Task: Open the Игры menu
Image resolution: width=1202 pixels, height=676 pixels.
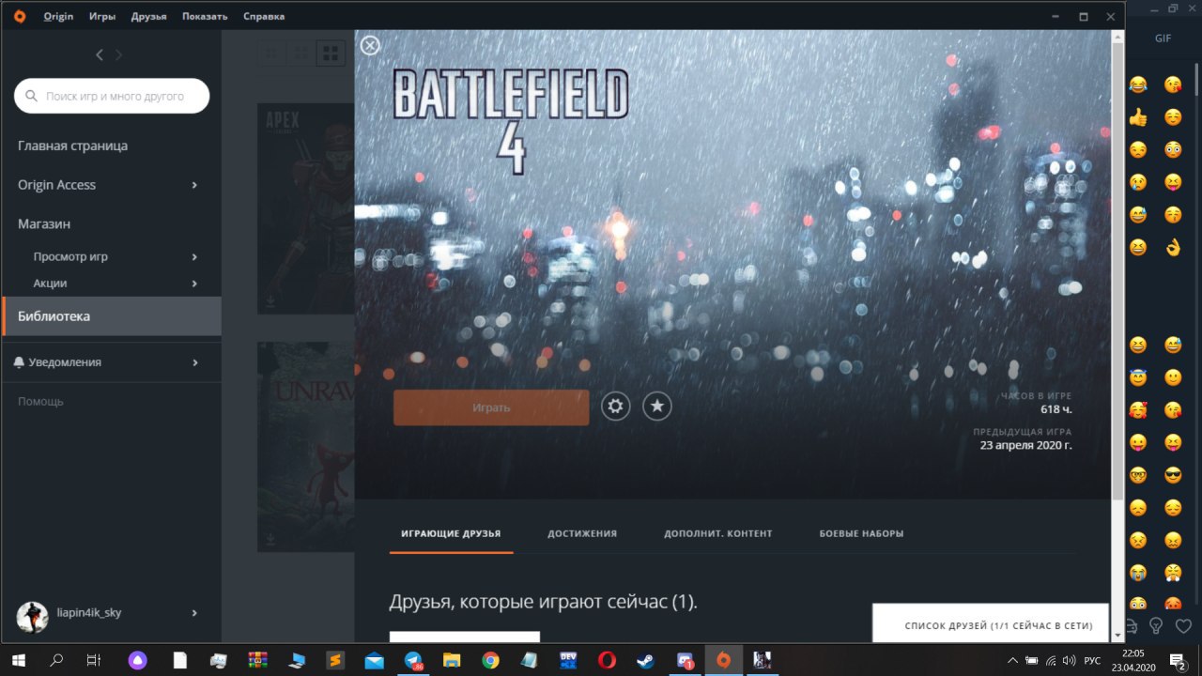Action: 102,16
